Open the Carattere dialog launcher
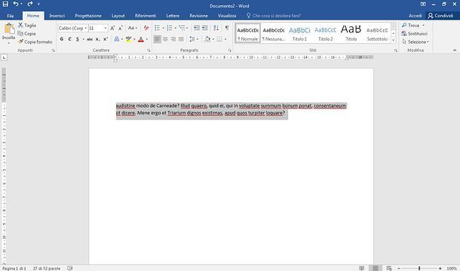 (149, 50)
